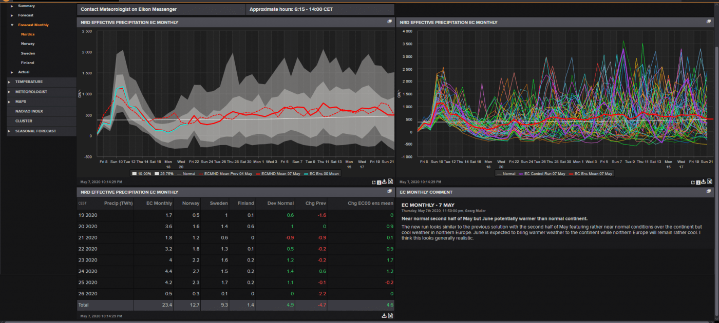Click the popout icon on the left chart header
This screenshot has height=323, width=719.
pyautogui.click(x=389, y=22)
